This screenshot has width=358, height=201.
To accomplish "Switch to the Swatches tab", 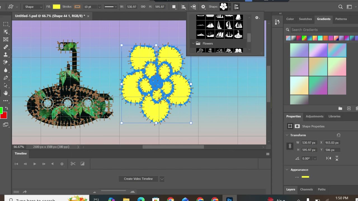I will click(x=305, y=19).
